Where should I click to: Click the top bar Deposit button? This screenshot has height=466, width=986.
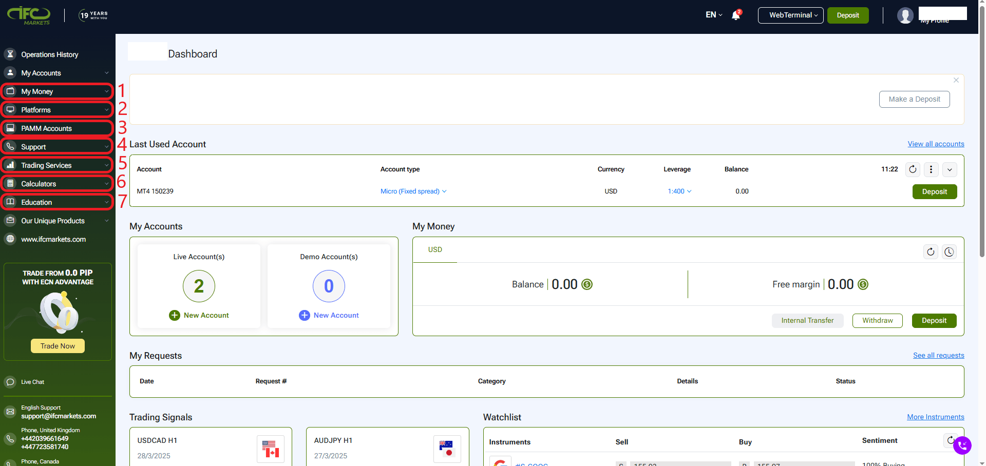[x=848, y=15]
